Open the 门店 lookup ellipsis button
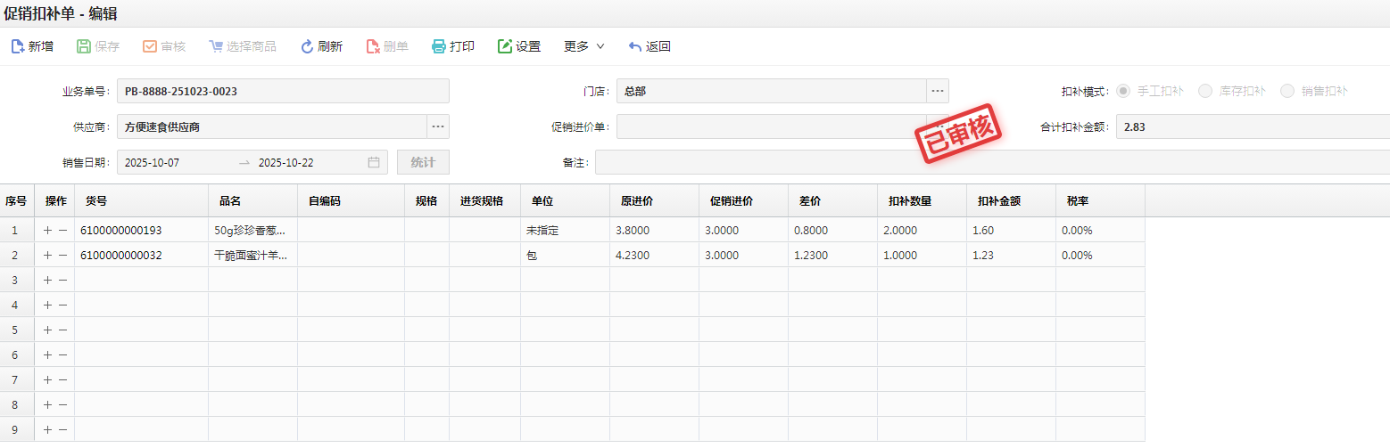 (x=938, y=91)
